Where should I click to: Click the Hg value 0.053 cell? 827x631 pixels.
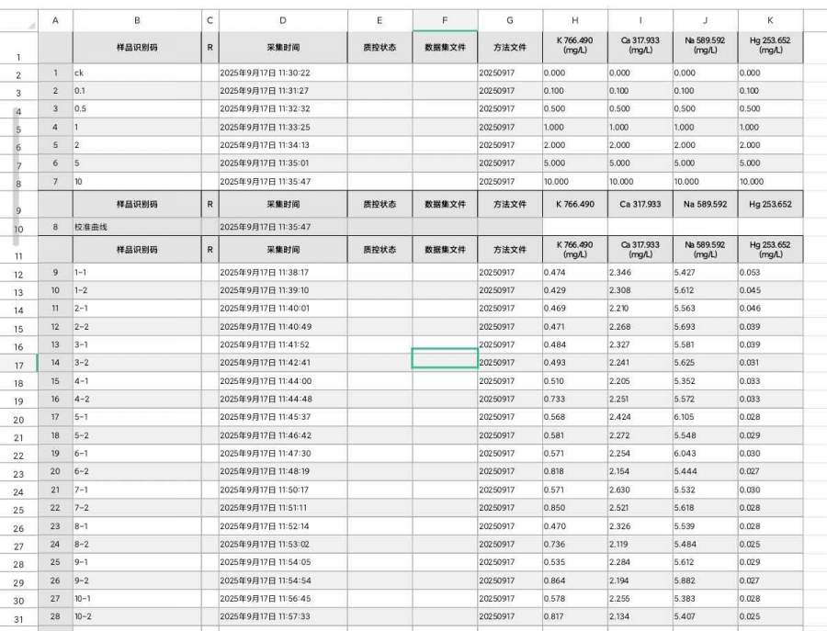click(x=769, y=273)
